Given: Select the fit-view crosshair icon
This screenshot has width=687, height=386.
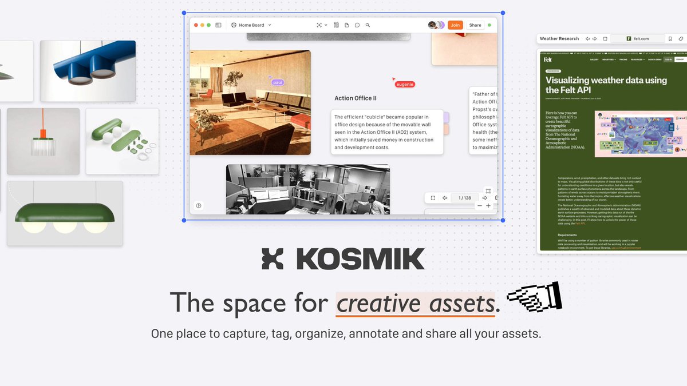Looking at the screenshot, I should coord(320,25).
